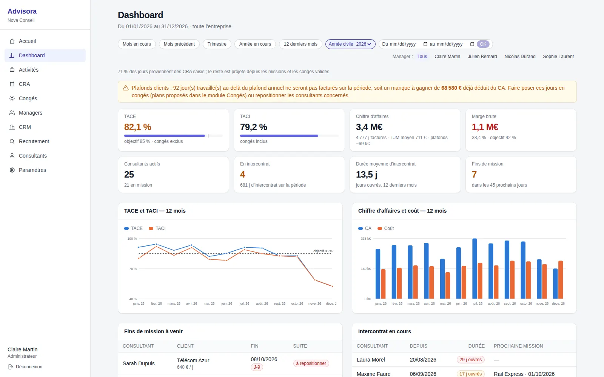Select the Année en cours period
This screenshot has width=604, height=377.
(x=255, y=44)
